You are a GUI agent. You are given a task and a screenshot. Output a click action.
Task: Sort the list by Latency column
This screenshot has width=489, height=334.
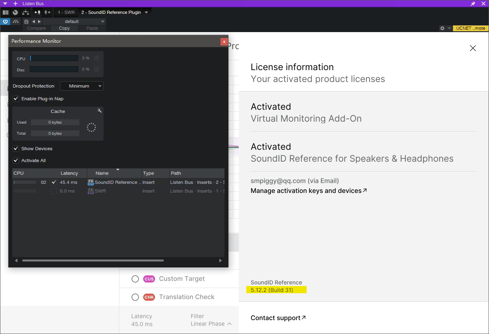[x=69, y=173]
